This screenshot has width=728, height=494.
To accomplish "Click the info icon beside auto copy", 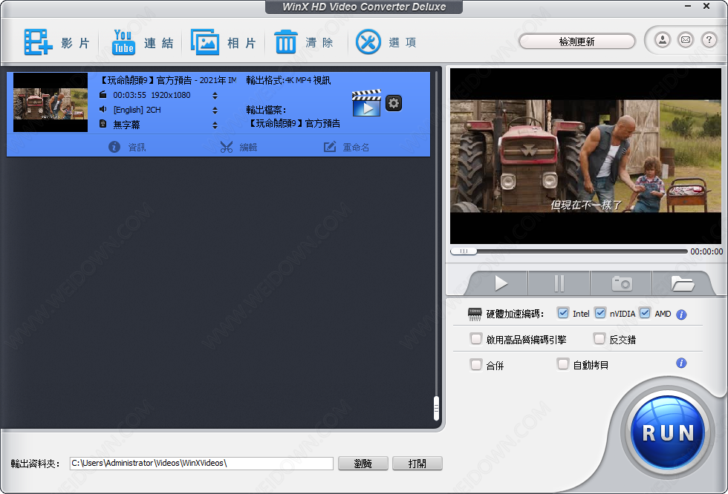I will (681, 363).
